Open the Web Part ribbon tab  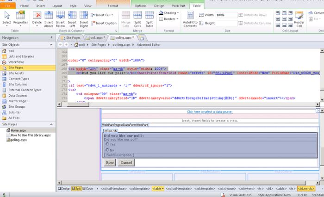tap(178, 6)
